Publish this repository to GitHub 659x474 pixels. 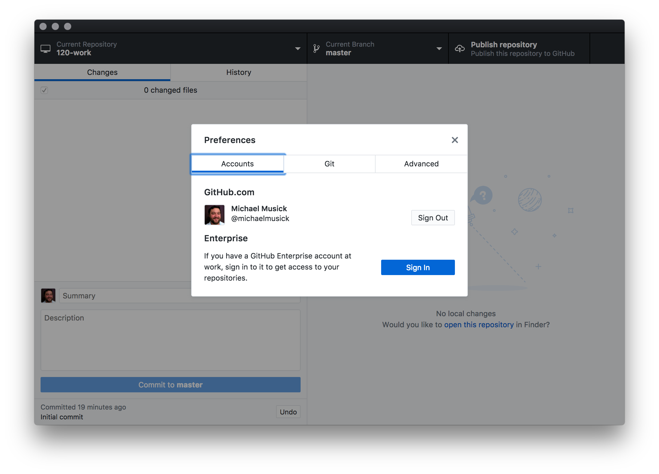click(519, 49)
